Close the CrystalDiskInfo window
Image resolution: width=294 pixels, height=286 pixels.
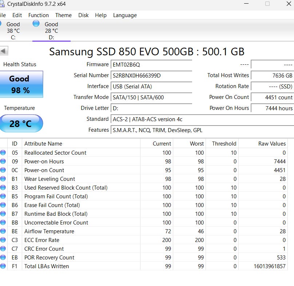289,4
